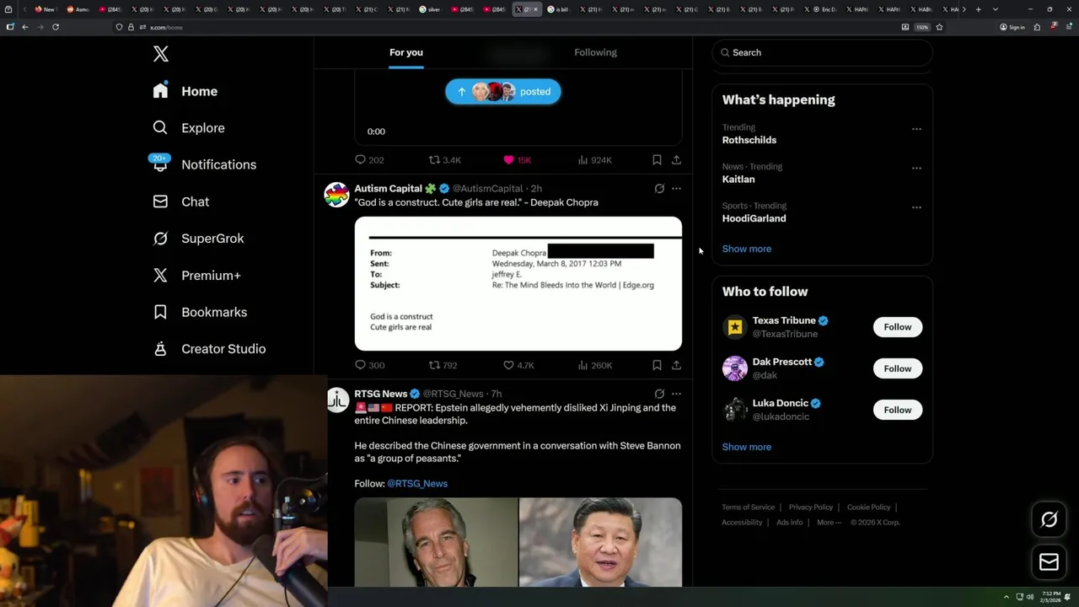Open the floating messages button
Screen dimensions: 1079x607
click(1049, 562)
